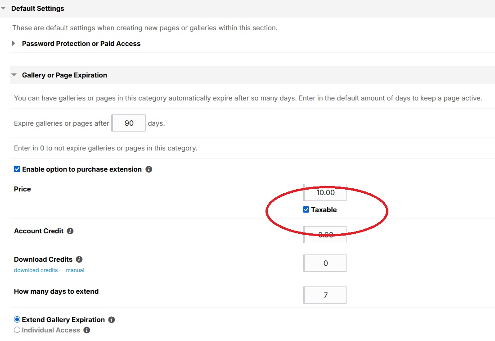This screenshot has width=495, height=341.
Task: Click the Individual Access info icon
Action: [87, 330]
